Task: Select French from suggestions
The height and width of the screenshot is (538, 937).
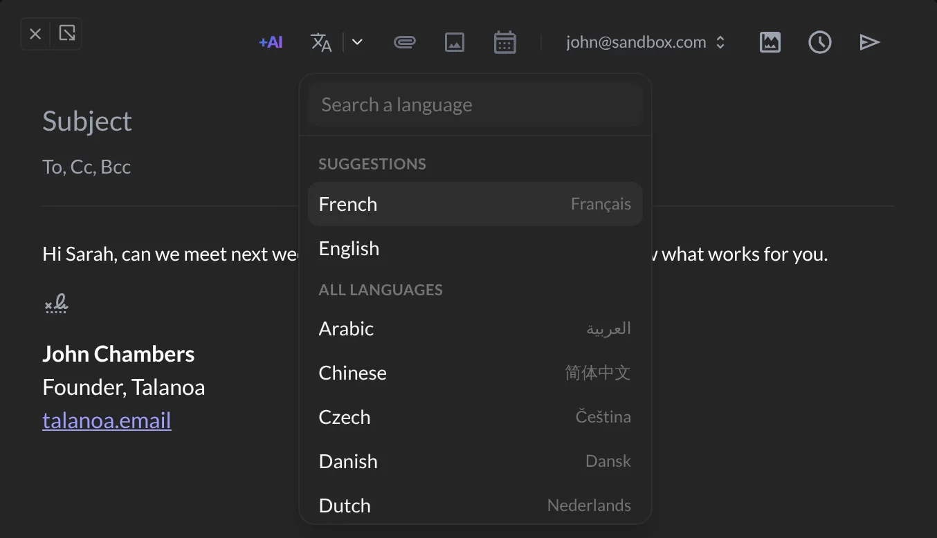Action: point(475,204)
